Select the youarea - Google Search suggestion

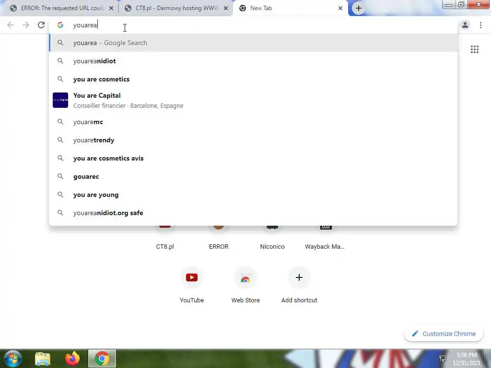point(253,43)
